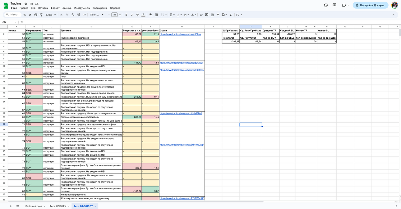Open the Правка menu

point(24,8)
